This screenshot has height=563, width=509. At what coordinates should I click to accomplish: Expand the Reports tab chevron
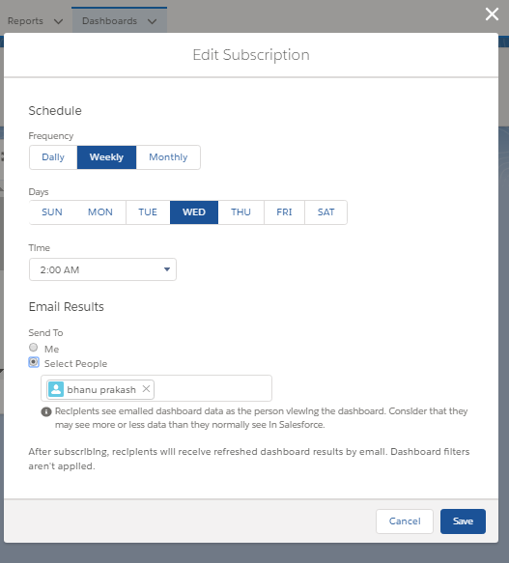pyautogui.click(x=58, y=21)
